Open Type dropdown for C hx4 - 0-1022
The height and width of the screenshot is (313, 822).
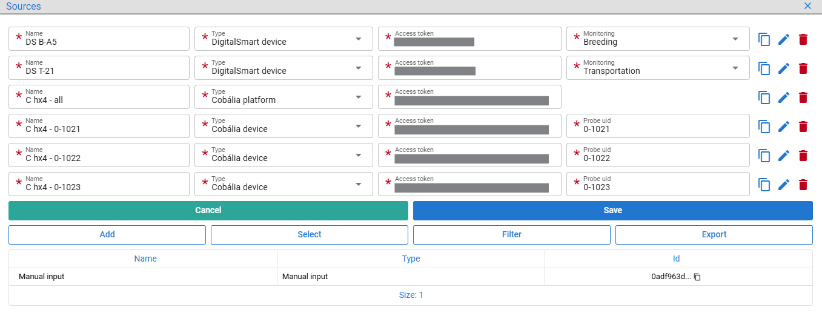pos(283,155)
